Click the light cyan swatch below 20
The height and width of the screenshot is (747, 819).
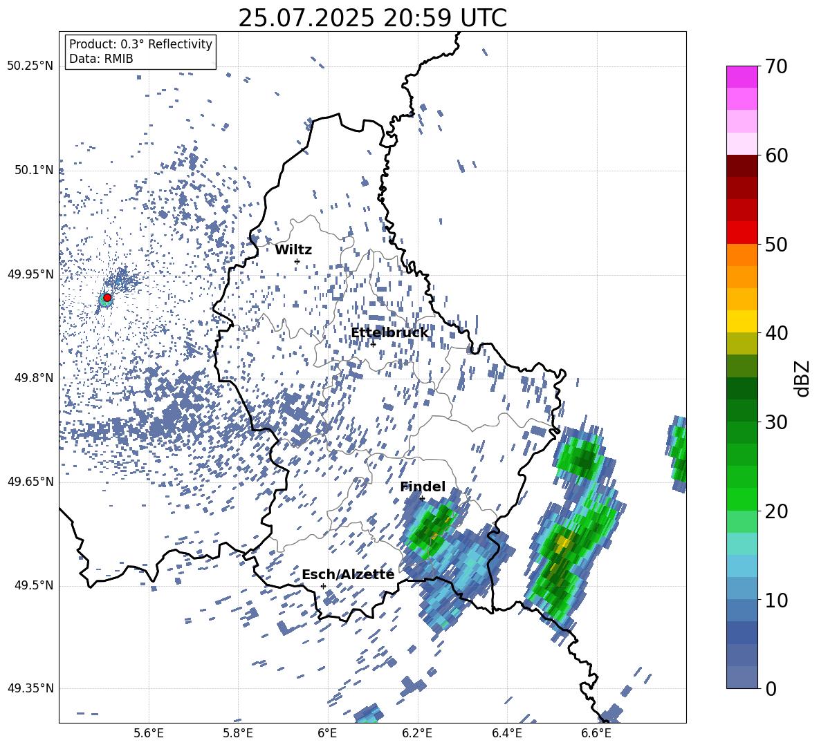click(742, 544)
